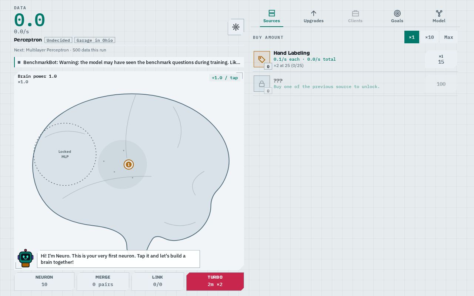
Task: Click the Neuro robot mascot
Action: pyautogui.click(x=26, y=258)
